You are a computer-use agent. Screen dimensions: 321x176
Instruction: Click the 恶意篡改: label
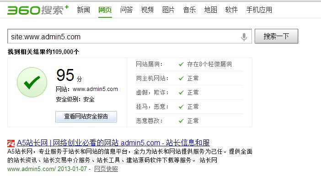click(149, 121)
